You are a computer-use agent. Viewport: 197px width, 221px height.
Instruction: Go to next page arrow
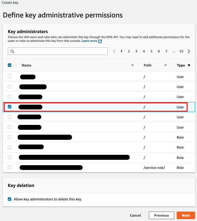pyautogui.click(x=189, y=51)
